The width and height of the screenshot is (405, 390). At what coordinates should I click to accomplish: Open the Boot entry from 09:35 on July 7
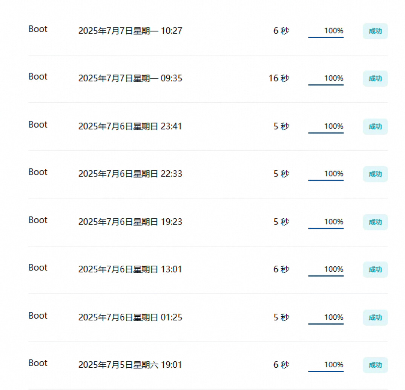point(38,76)
